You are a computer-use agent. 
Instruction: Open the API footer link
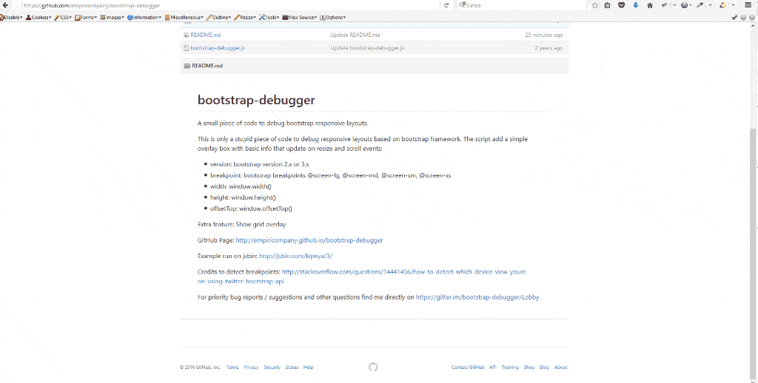point(492,367)
